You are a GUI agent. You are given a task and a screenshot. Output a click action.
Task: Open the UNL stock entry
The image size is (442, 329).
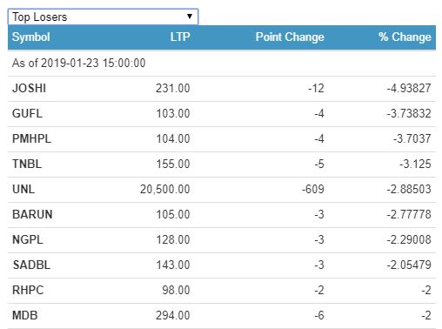(23, 189)
